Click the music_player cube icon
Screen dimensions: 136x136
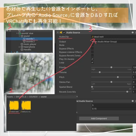coord(22,44)
